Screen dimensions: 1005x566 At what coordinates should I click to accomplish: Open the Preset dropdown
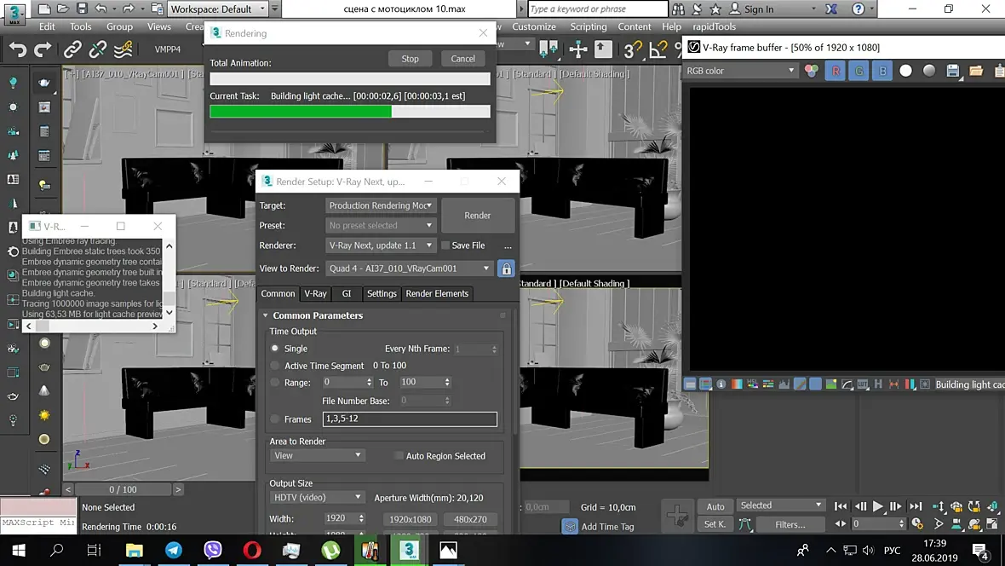coord(381,225)
